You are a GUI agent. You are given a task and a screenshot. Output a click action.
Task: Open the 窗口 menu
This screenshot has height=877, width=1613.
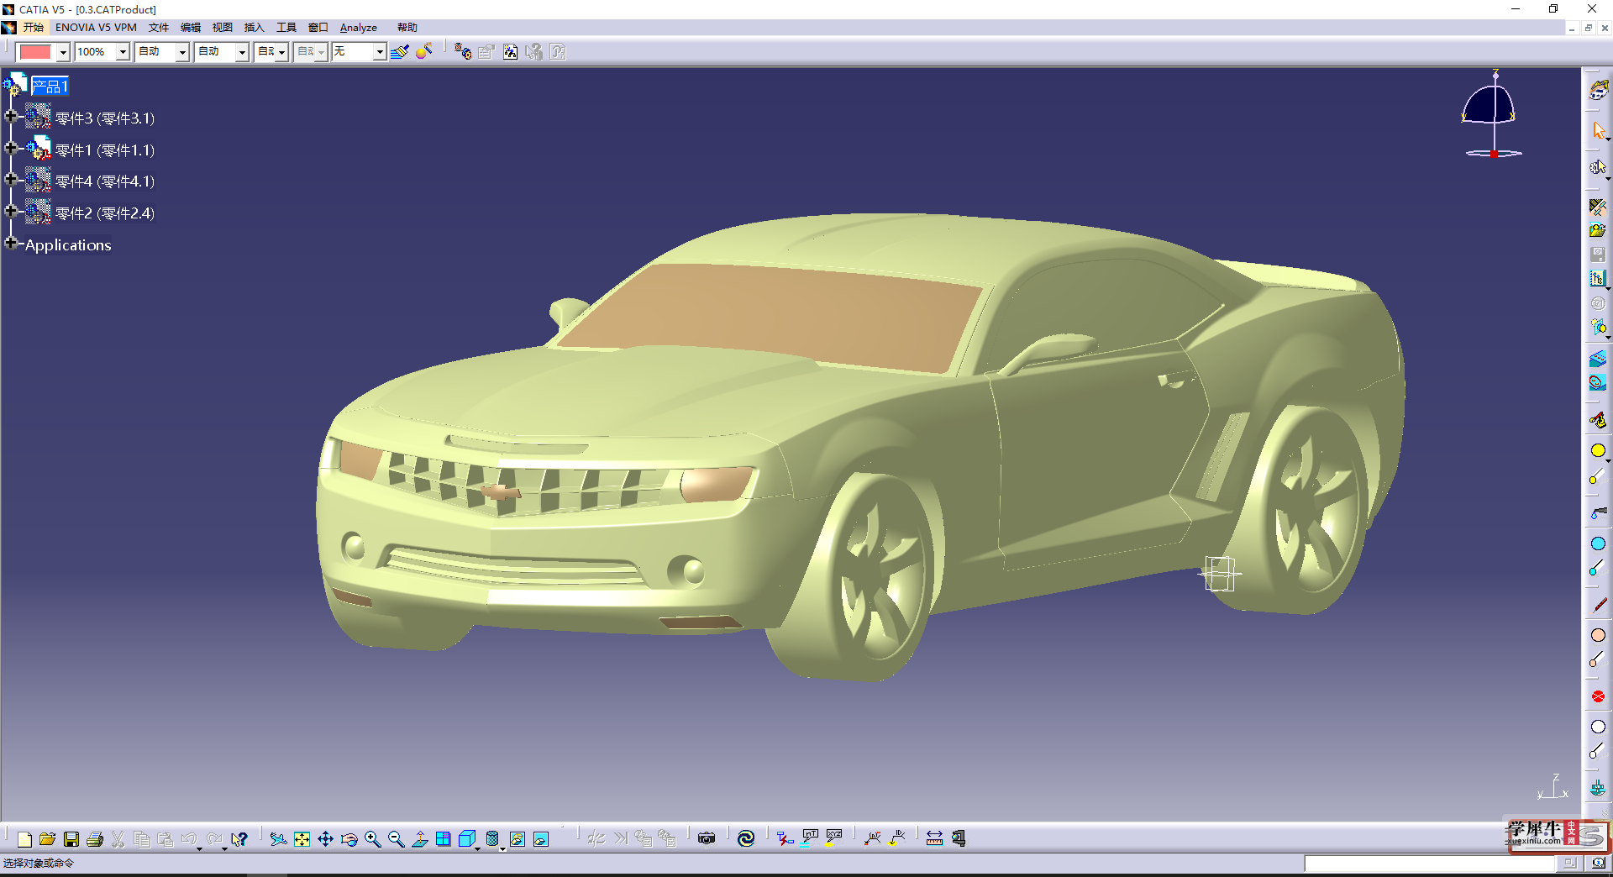coord(318,28)
